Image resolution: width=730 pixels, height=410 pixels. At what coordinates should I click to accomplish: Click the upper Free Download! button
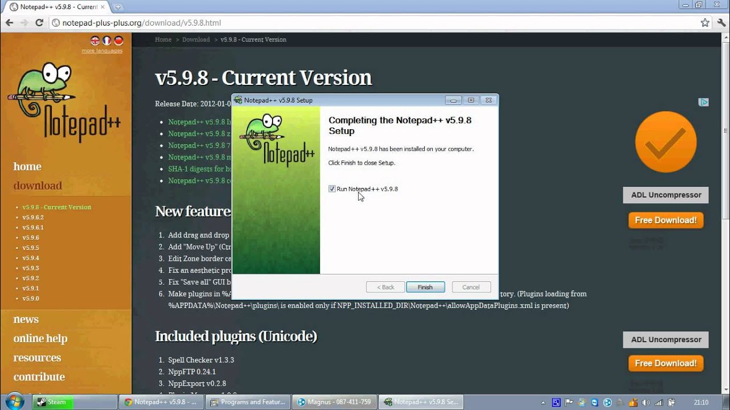(666, 220)
